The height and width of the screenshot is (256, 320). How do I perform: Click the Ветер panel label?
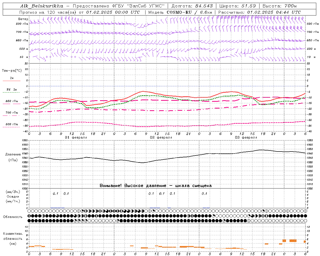click(23, 19)
